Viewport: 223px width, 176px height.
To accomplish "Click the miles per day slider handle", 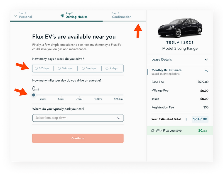I will click(x=34, y=95).
